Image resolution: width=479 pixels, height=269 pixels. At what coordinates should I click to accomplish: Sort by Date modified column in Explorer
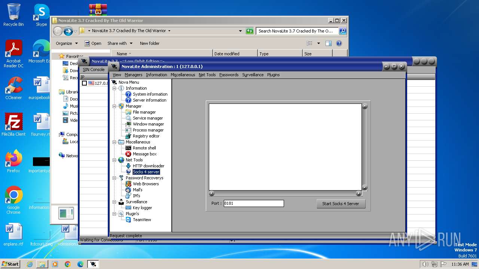tap(235, 54)
